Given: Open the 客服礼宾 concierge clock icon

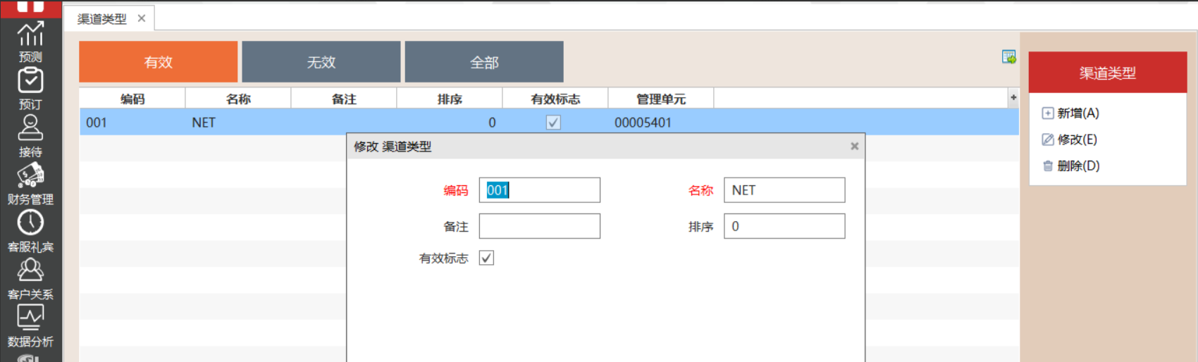Looking at the screenshot, I should pos(30,223).
